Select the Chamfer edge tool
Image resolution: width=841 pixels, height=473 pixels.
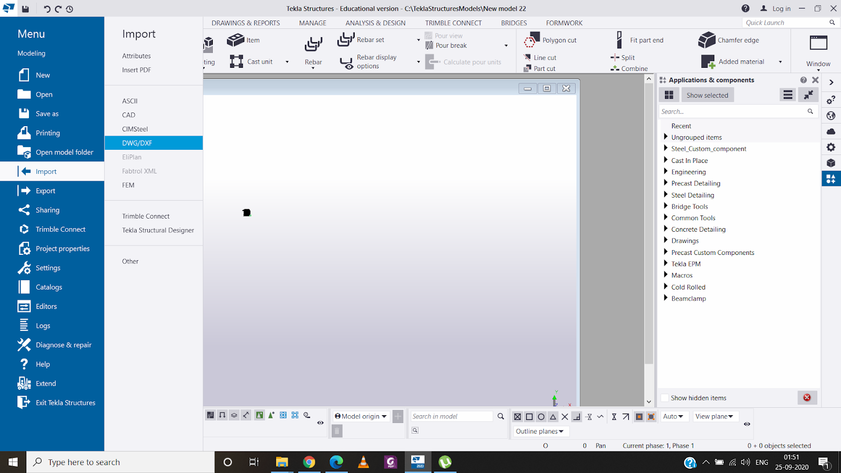point(706,40)
